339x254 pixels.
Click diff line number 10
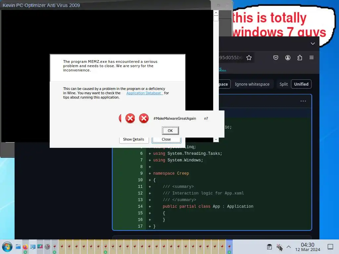click(x=140, y=180)
